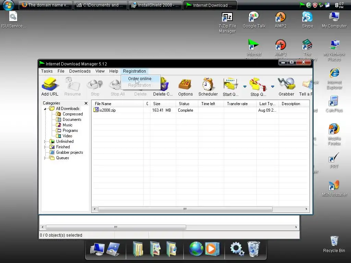Sort by Status column header
351x263 pixels.
click(187, 104)
